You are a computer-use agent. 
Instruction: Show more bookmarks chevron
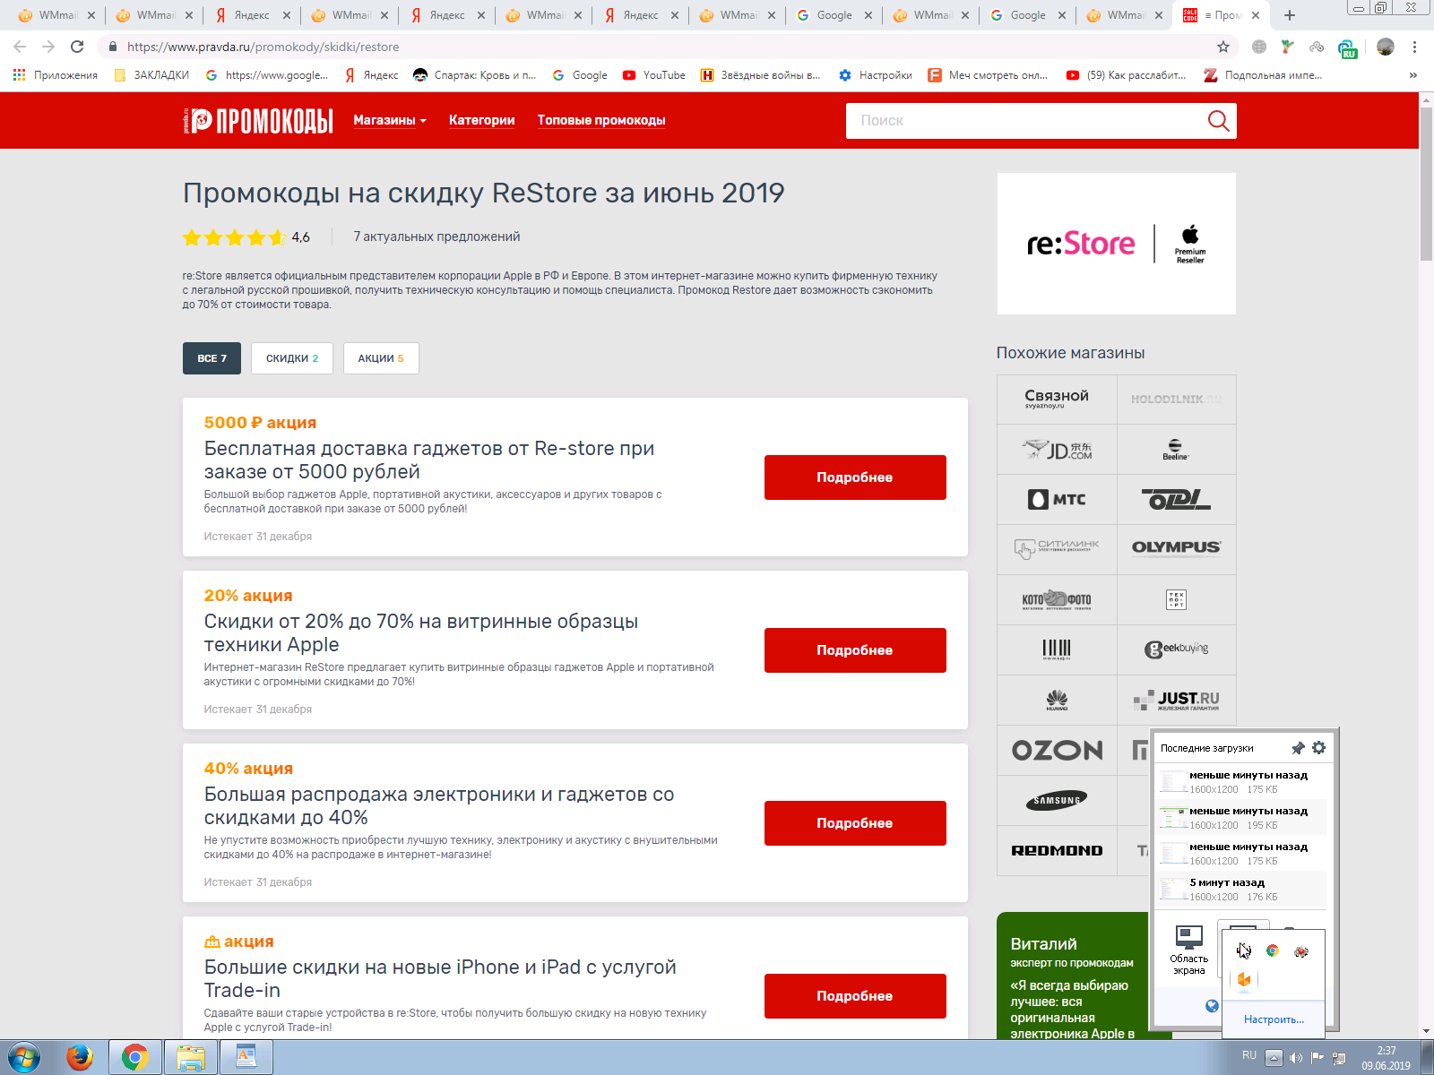(x=1413, y=75)
